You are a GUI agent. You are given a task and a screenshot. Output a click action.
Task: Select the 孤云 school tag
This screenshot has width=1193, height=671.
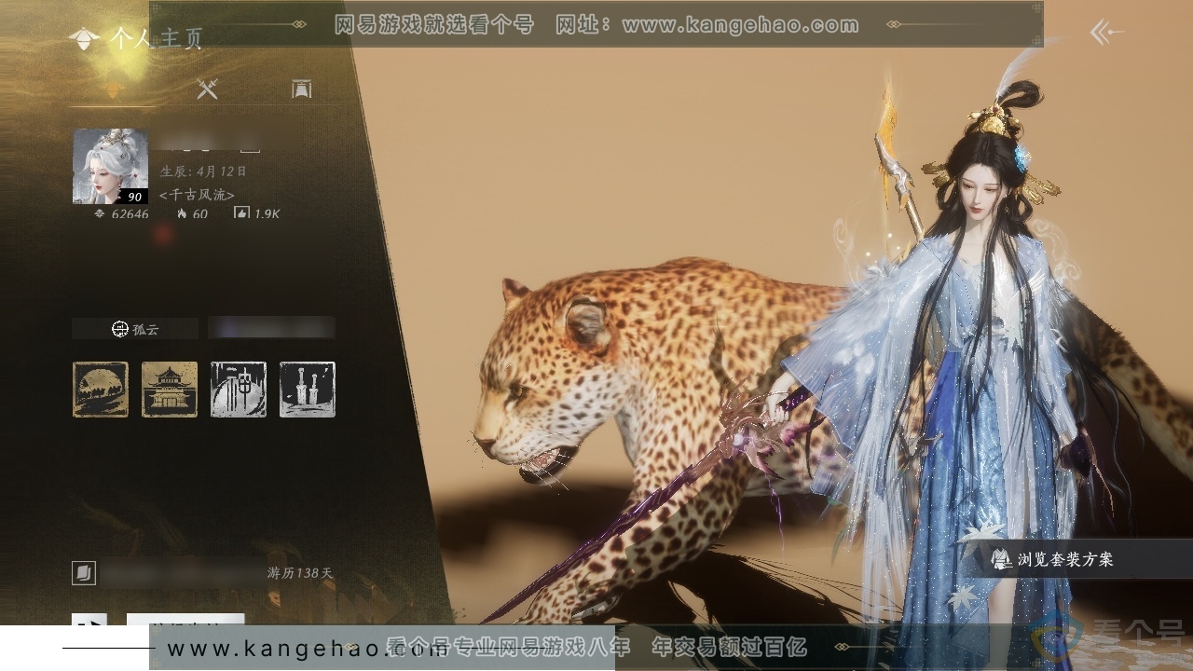pos(135,328)
